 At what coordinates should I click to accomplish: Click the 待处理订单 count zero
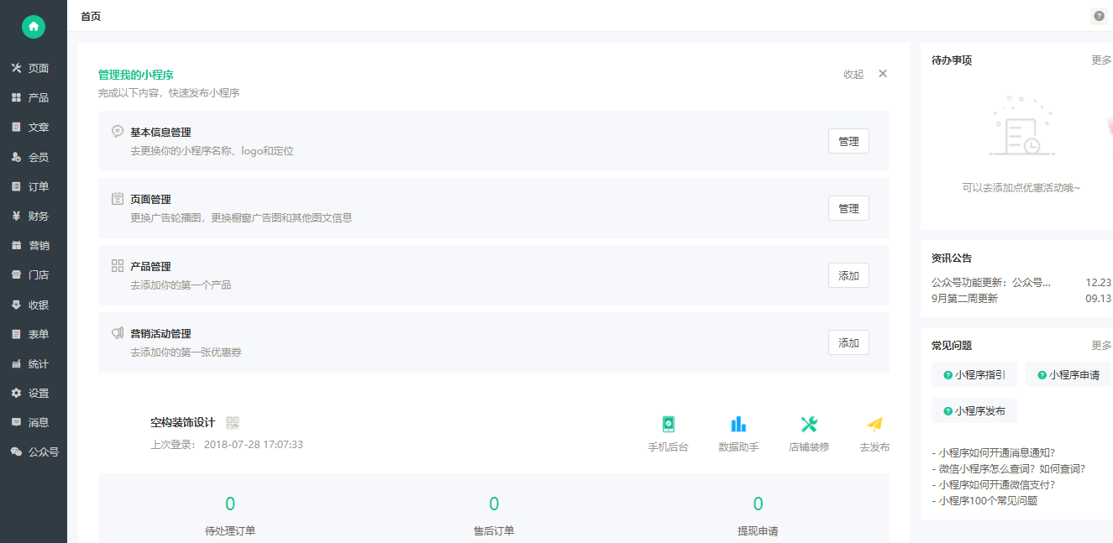(x=230, y=504)
